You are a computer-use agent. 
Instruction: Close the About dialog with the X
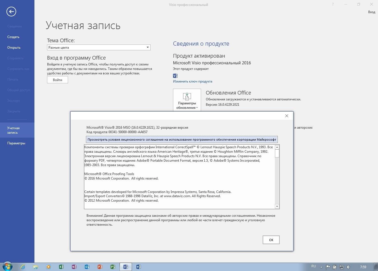pos(287,116)
